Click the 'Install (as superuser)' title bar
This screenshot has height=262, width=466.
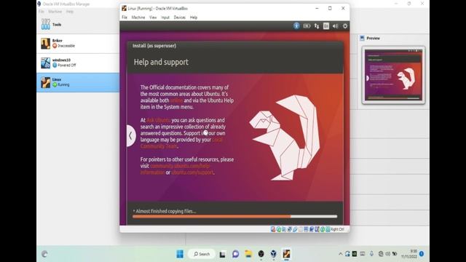pyautogui.click(x=234, y=46)
